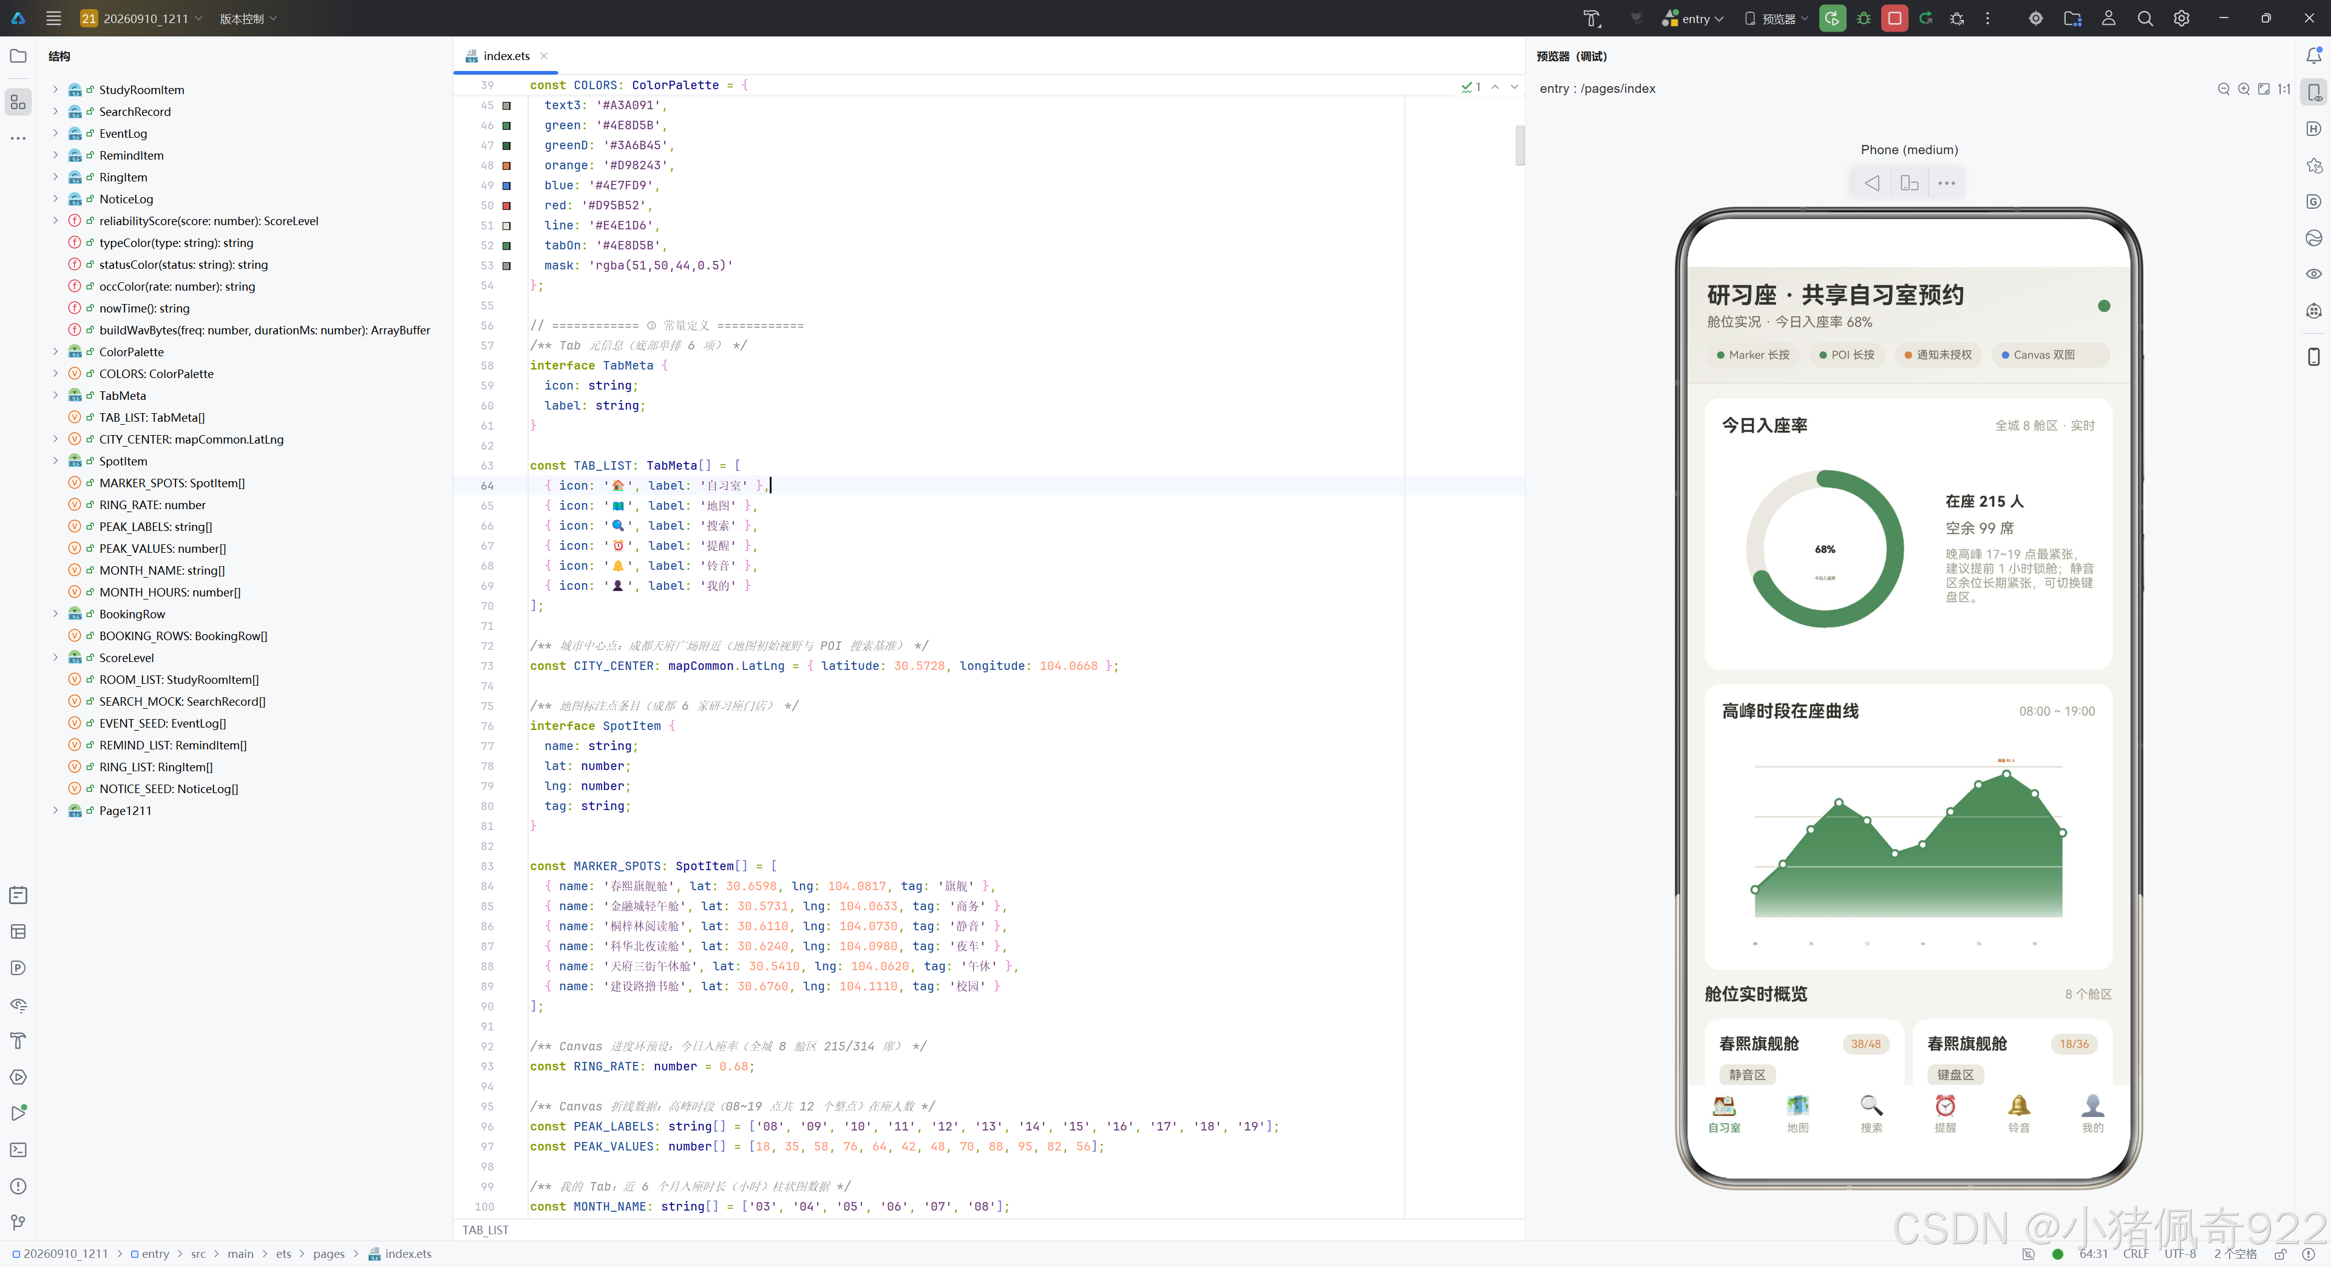Expand the StudyRoomItem node

[x=55, y=90]
